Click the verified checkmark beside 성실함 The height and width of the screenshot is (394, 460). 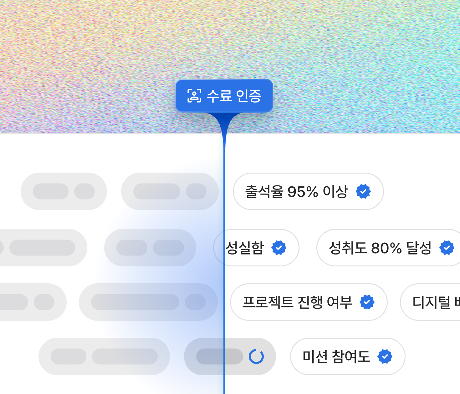tap(279, 248)
